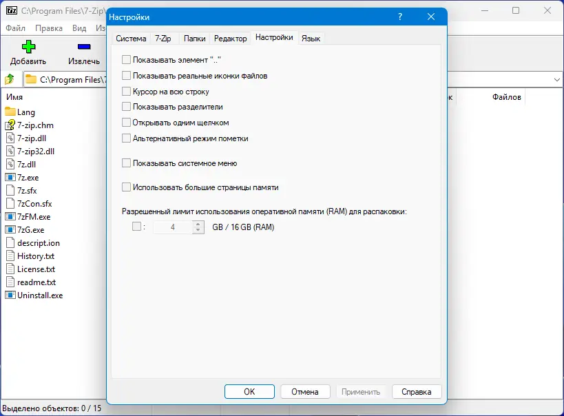The height and width of the screenshot is (416, 564).
Task: Click the go-up folder arrow icon
Action: tap(10, 79)
